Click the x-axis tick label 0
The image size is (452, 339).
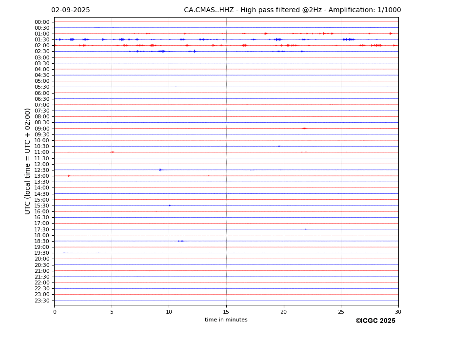[55, 312]
